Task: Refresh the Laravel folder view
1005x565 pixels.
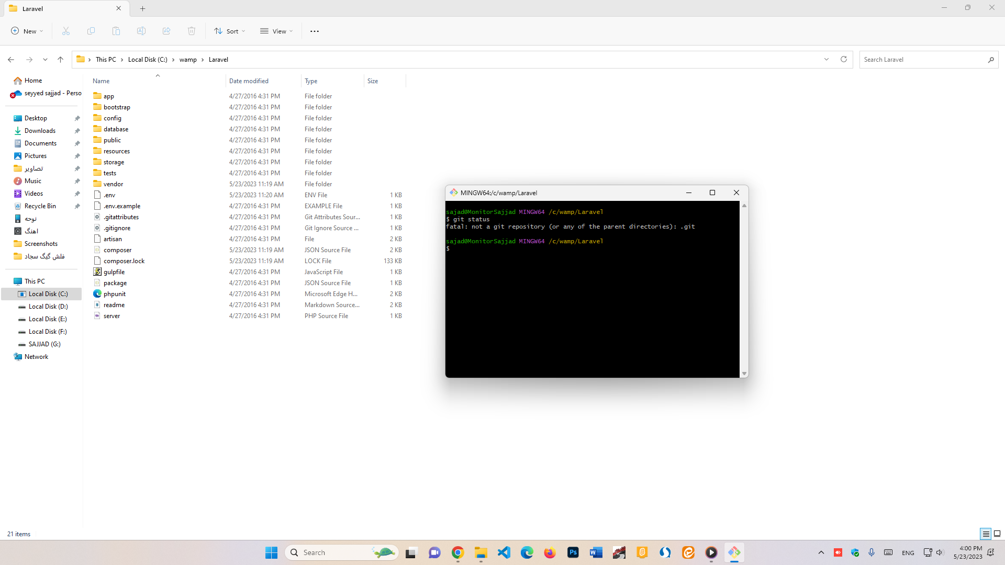Action: point(844,60)
